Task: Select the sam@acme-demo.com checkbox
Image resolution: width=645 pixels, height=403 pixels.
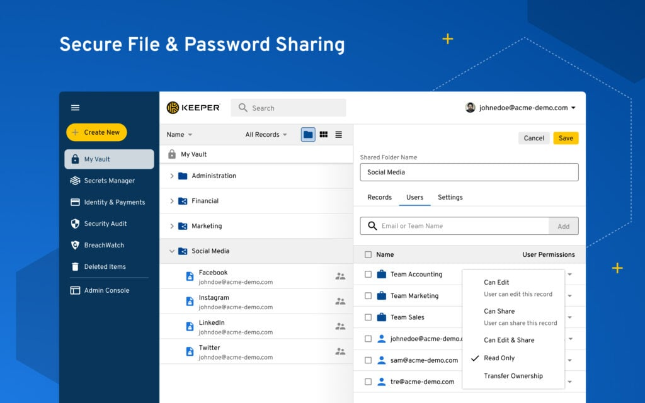Action: coord(368,360)
